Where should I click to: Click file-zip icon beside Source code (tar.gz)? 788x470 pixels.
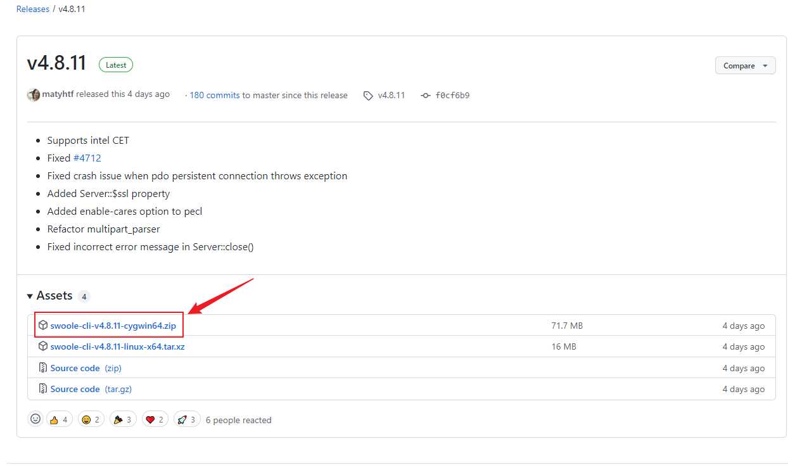(x=43, y=388)
